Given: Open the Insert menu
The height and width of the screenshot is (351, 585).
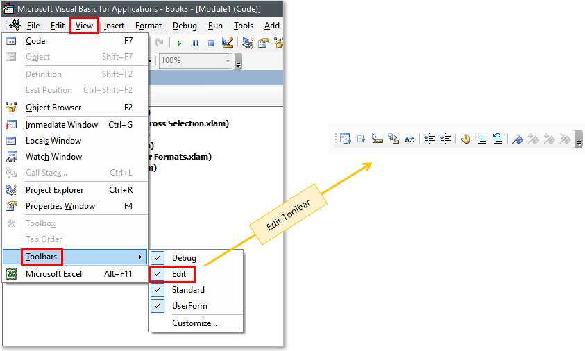Looking at the screenshot, I should click(115, 26).
